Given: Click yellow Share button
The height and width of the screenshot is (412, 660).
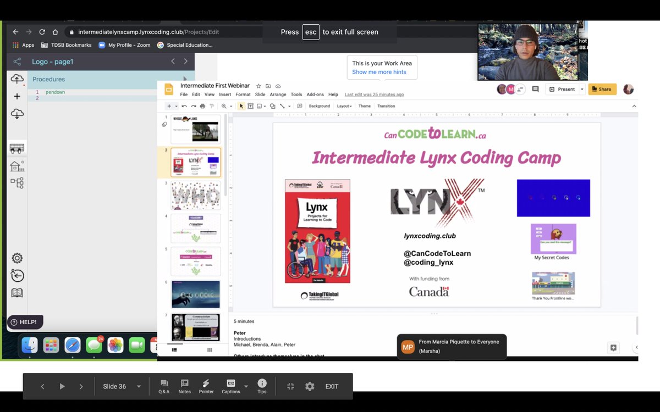Looking at the screenshot, I should tap(602, 89).
